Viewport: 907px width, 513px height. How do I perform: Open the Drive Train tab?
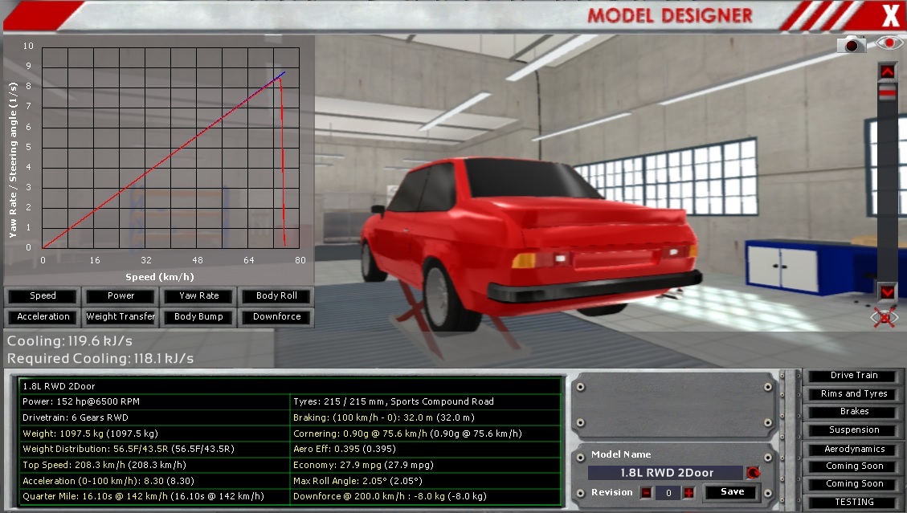(x=854, y=376)
